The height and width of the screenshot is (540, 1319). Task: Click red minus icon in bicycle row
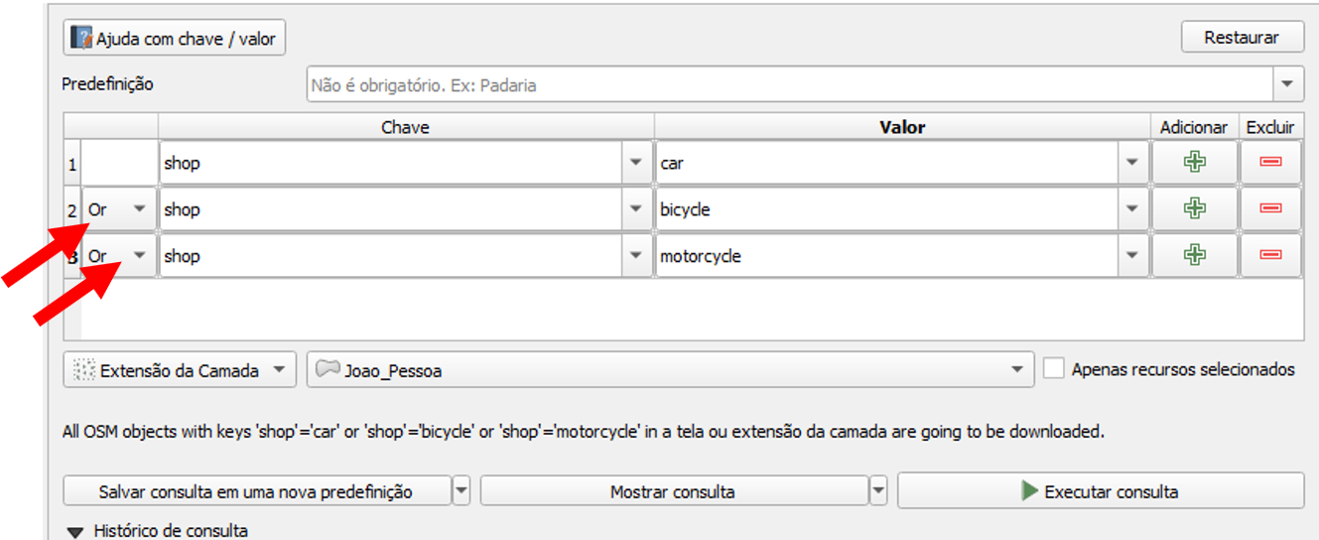coord(1270,208)
